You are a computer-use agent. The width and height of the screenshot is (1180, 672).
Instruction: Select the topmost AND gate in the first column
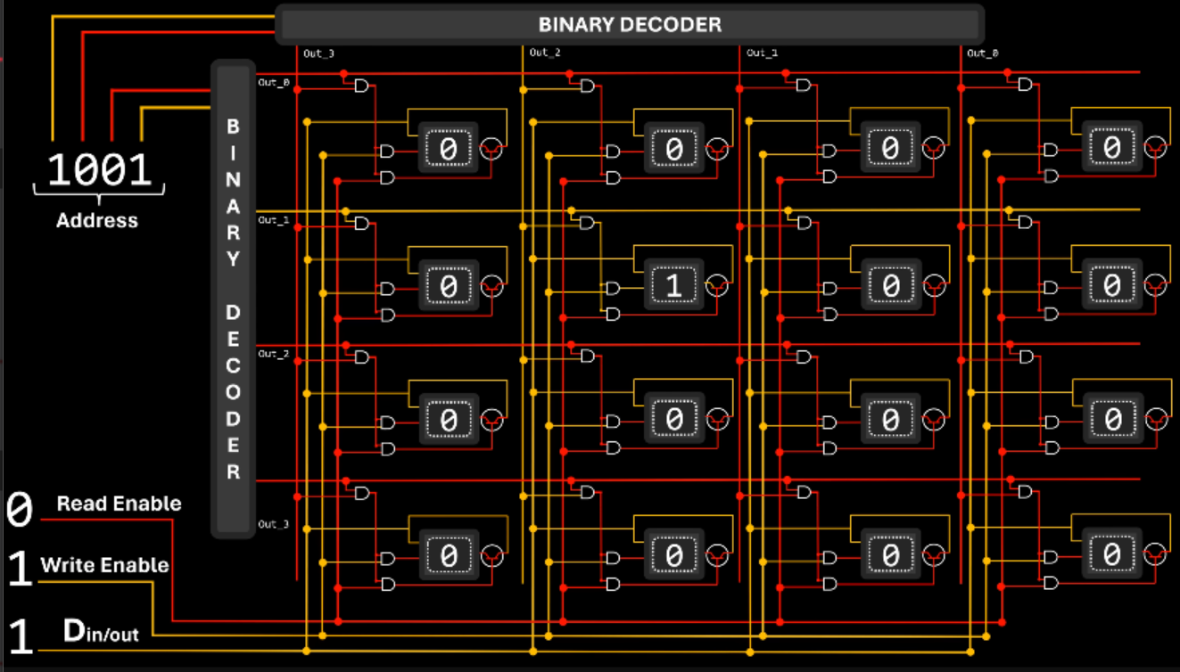pos(361,86)
